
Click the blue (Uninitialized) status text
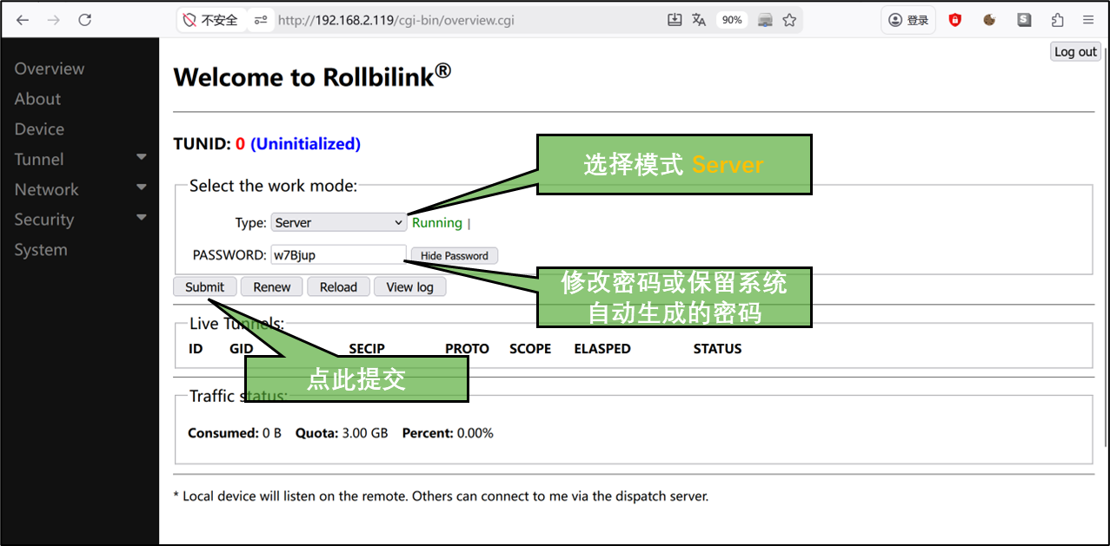tap(305, 144)
